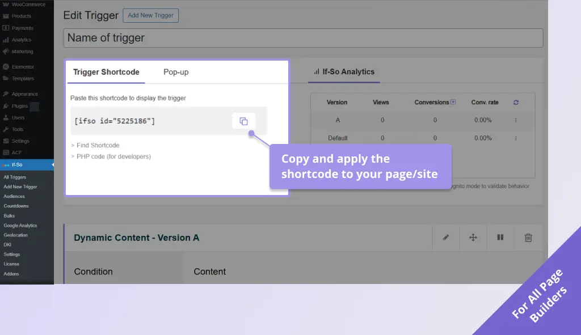Click the move icon on Version A
This screenshot has height=335, width=581.
coord(473,238)
